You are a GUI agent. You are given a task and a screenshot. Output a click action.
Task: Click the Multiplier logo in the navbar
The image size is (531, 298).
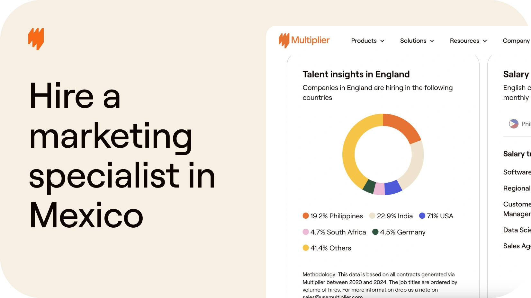pyautogui.click(x=304, y=40)
